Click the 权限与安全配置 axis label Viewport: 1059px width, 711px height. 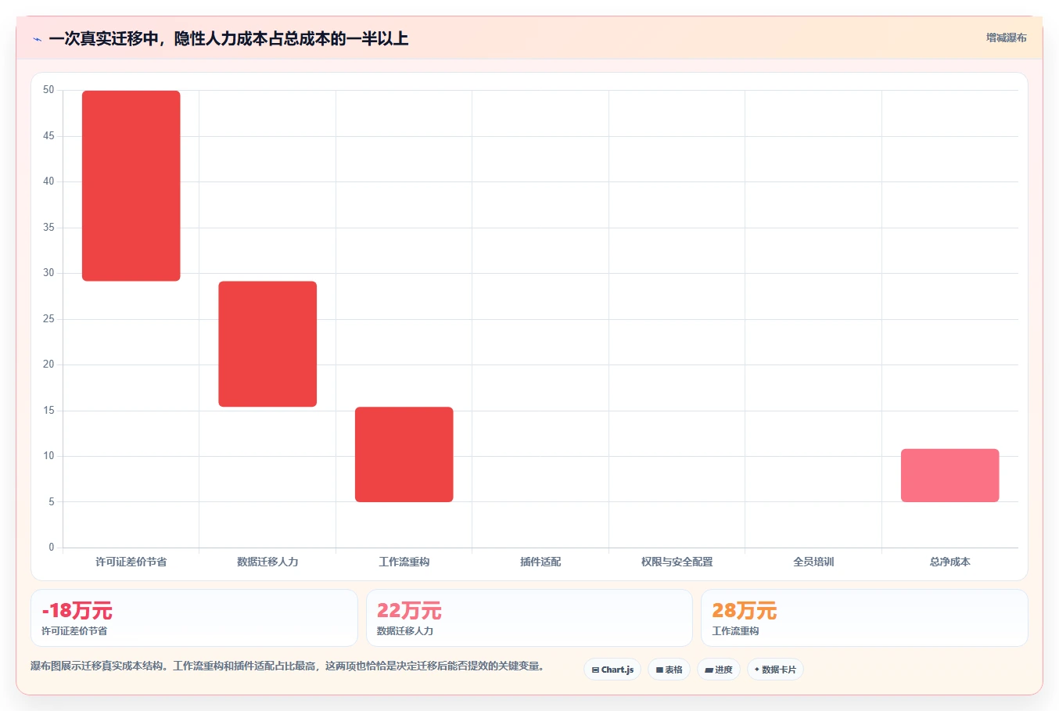677,562
